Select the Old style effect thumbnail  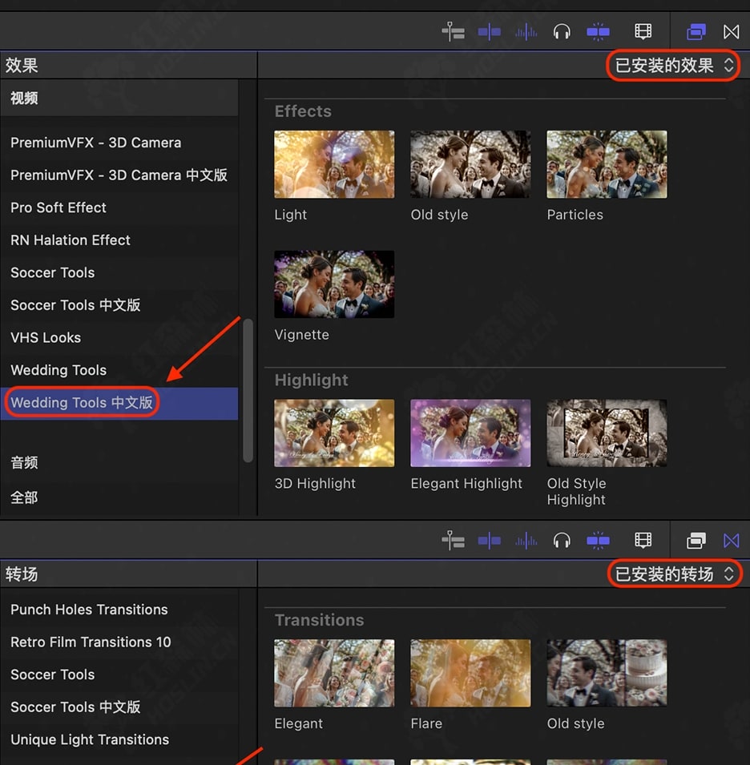[470, 164]
